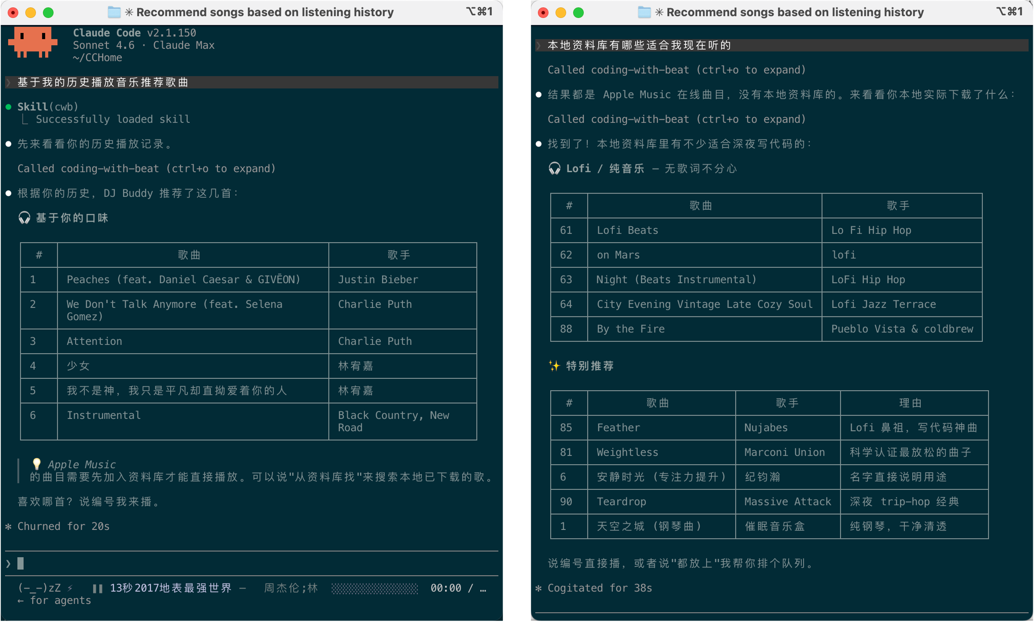
Task: Click the sparkle icon beside 特别推荐
Action: click(554, 366)
